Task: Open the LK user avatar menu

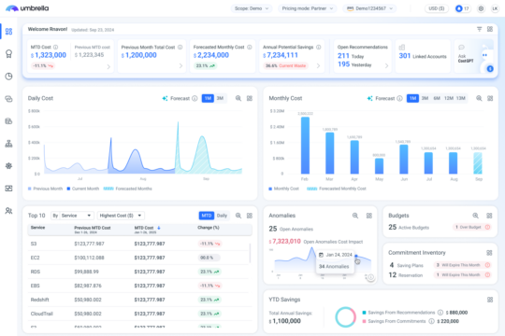Action: tap(495, 8)
